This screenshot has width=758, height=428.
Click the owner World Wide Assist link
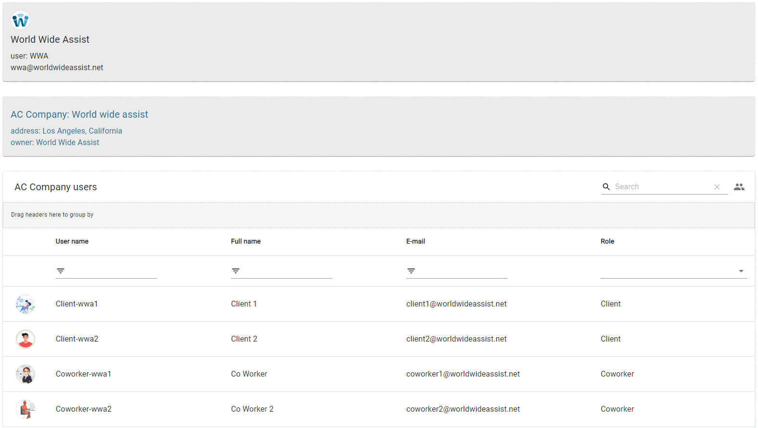[67, 143]
